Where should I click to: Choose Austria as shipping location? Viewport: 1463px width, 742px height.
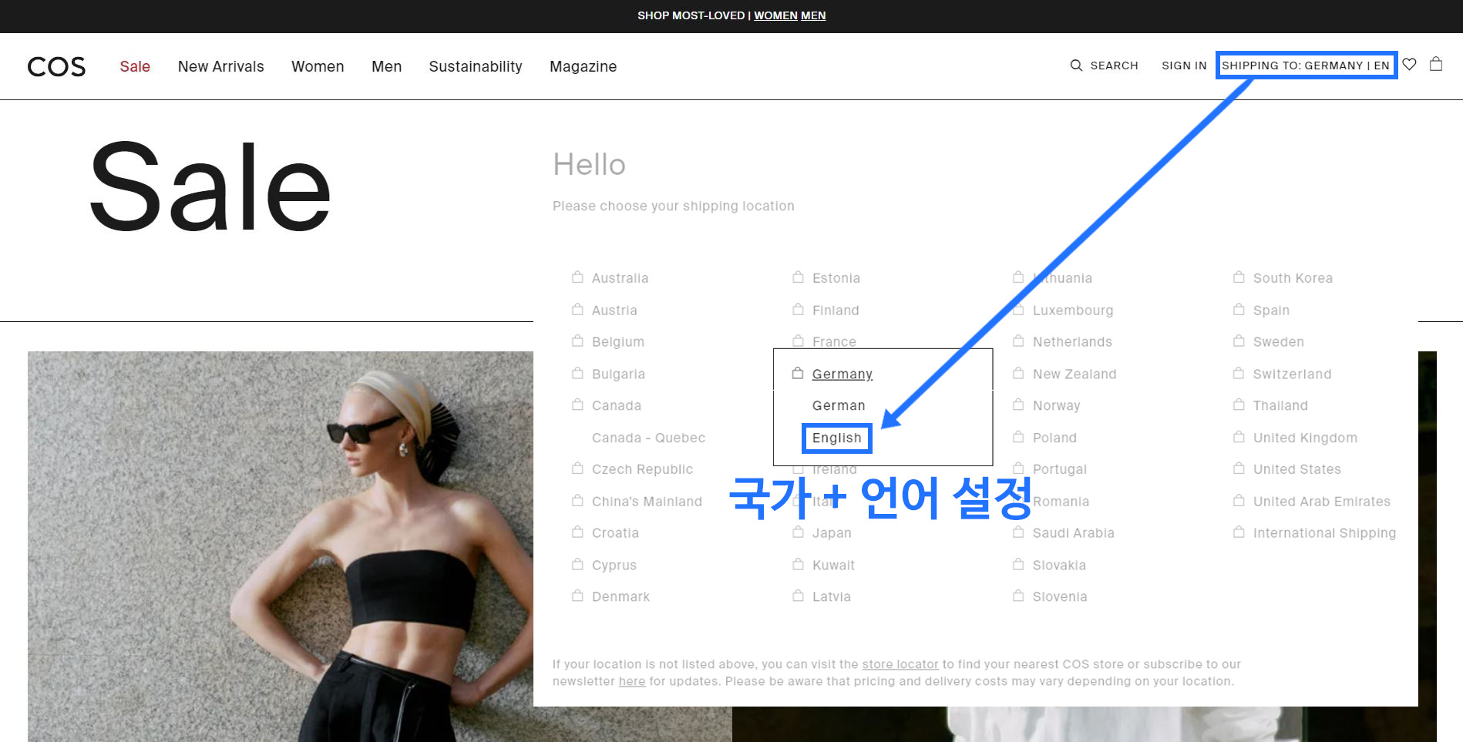(614, 311)
